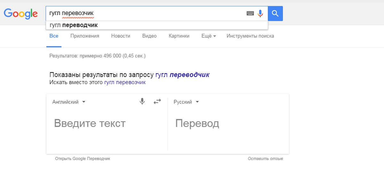Open Инструменты поиска
The image size is (384, 169).
(250, 36)
